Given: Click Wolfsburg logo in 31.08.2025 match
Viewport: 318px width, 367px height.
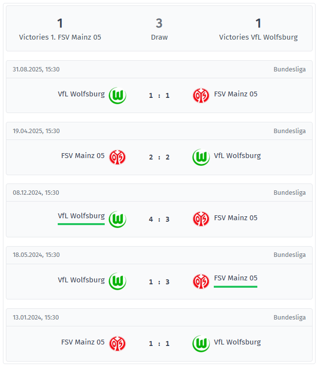Looking at the screenshot, I should point(117,95).
